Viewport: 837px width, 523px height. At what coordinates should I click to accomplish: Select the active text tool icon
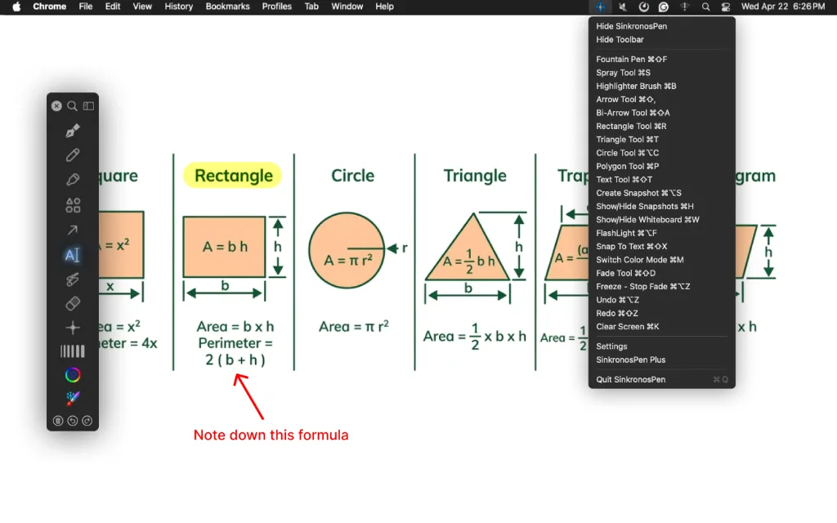(x=73, y=255)
